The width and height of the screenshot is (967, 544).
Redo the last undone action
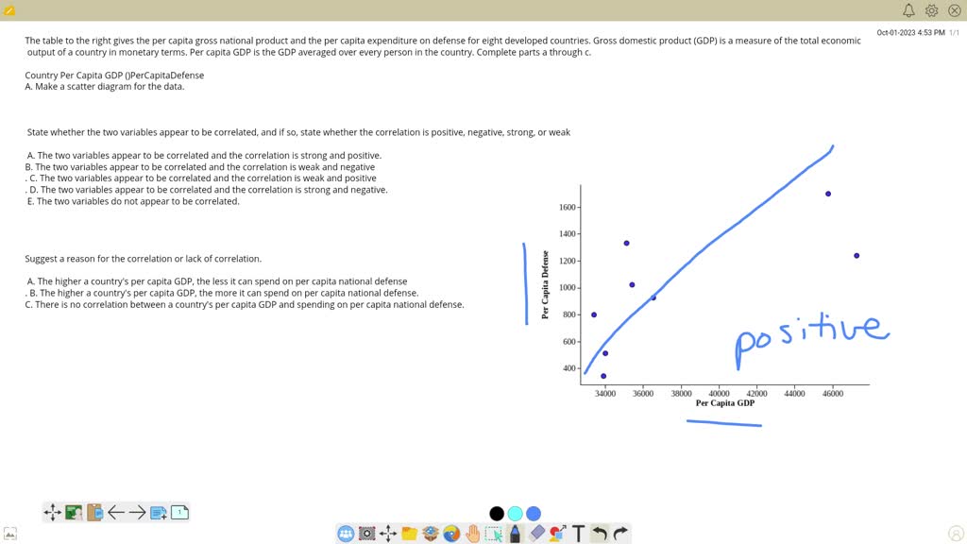(622, 534)
